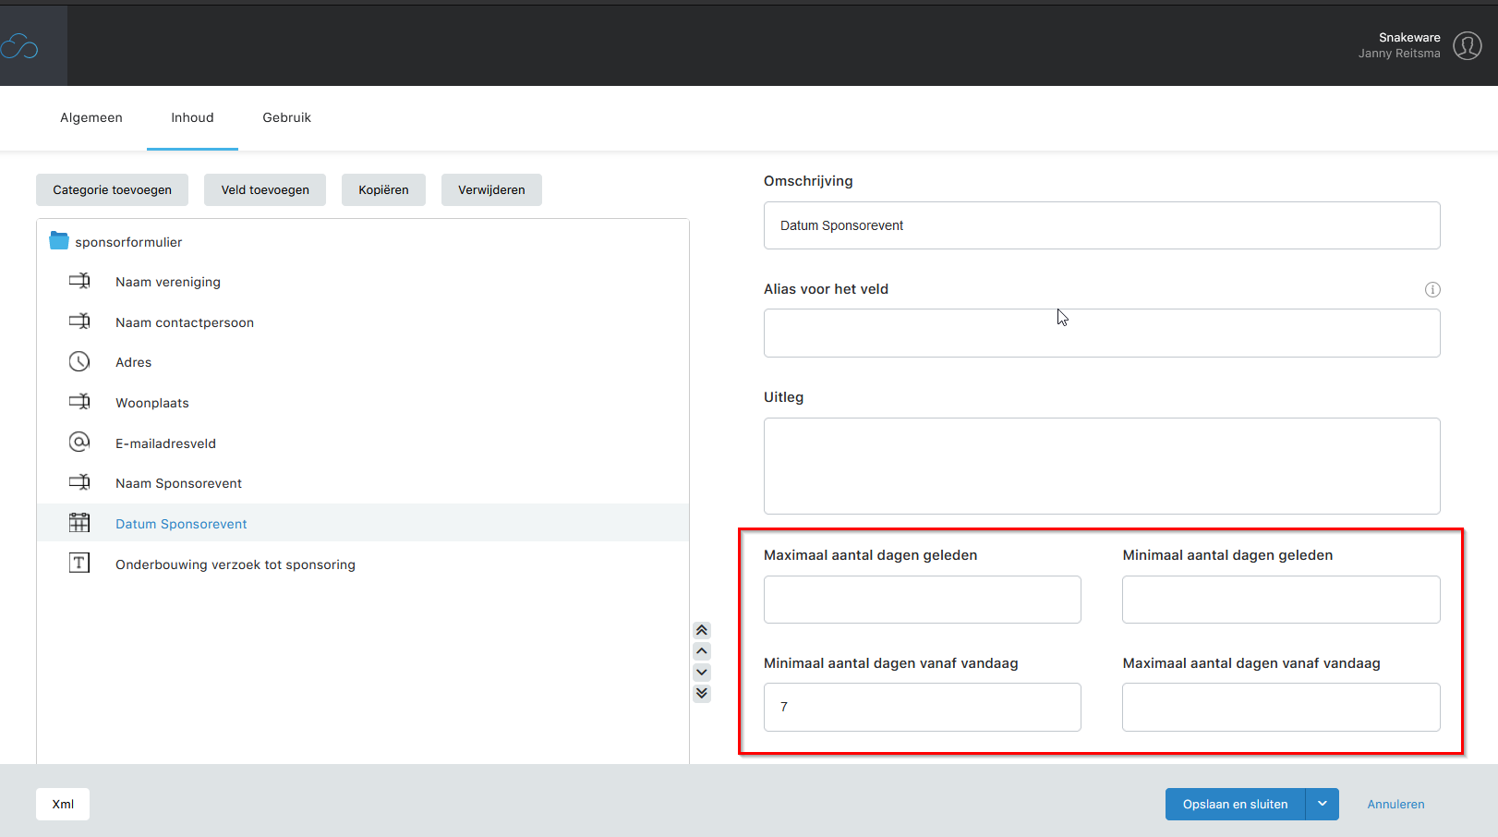The height and width of the screenshot is (837, 1498).
Task: Click the calendar icon for Datum Sponsorevent
Action: [x=79, y=523]
